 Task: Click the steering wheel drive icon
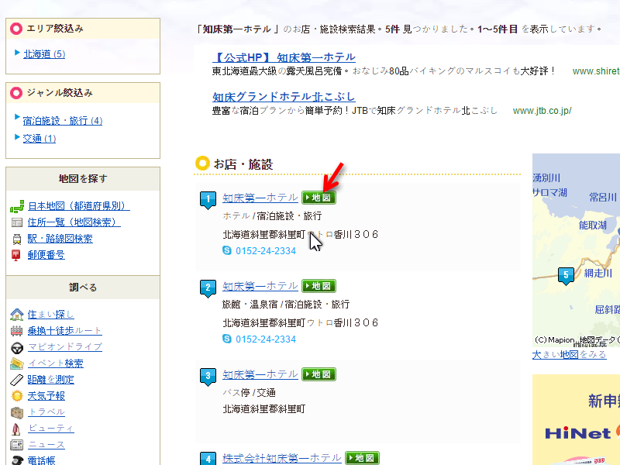click(16, 347)
